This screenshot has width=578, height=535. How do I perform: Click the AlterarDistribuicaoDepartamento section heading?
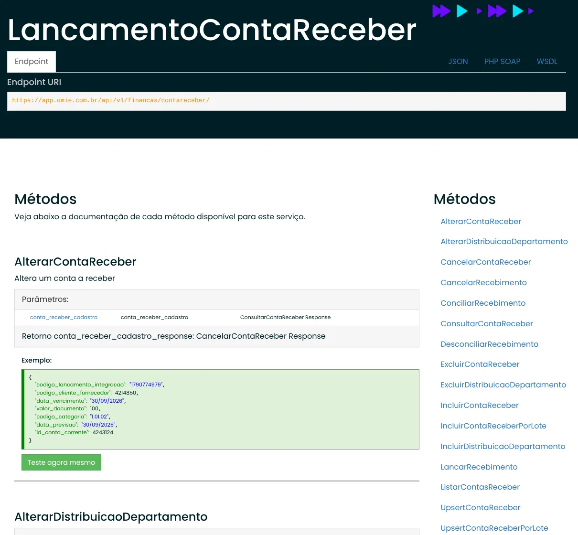point(111,517)
